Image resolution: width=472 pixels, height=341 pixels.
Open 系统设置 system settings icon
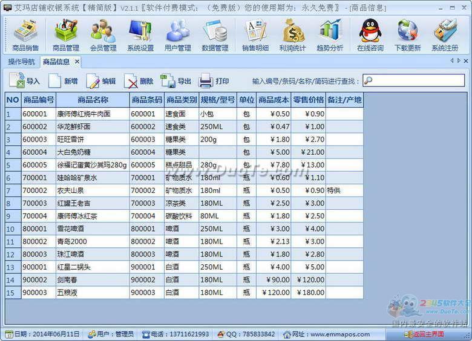[140, 34]
